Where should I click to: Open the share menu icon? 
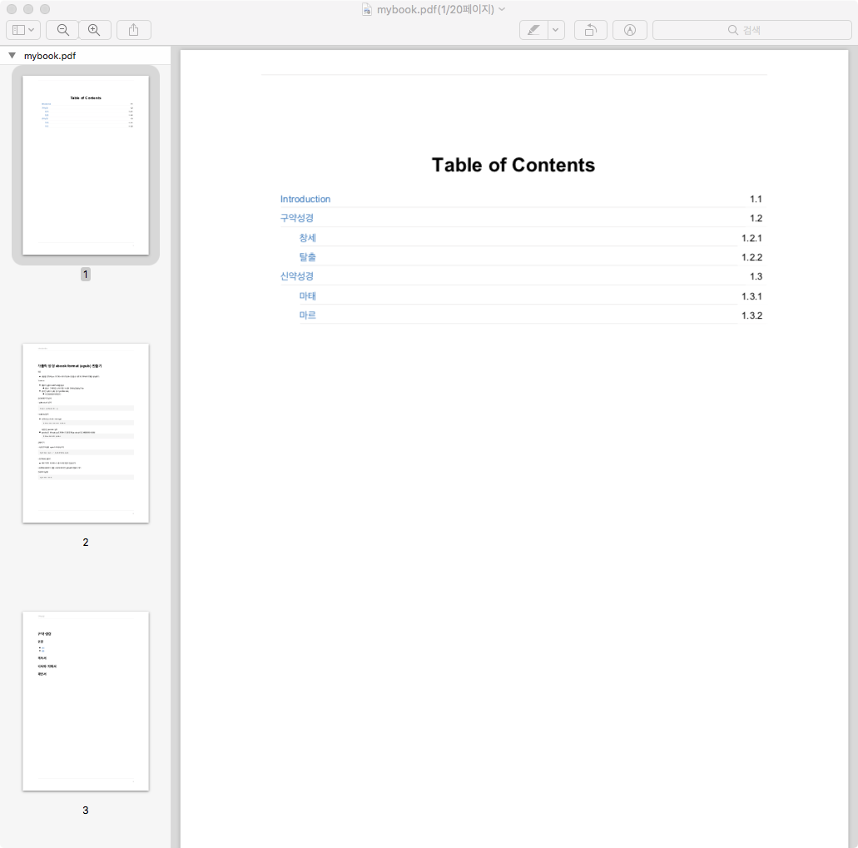133,30
